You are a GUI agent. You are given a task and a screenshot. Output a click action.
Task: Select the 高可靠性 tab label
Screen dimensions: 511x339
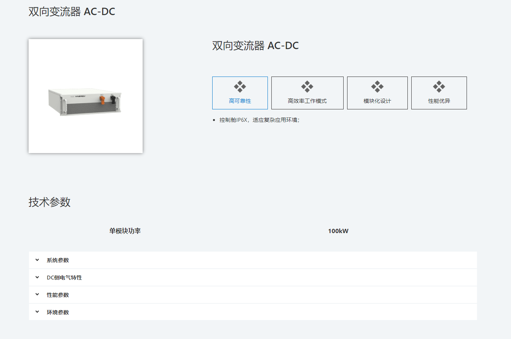click(240, 101)
